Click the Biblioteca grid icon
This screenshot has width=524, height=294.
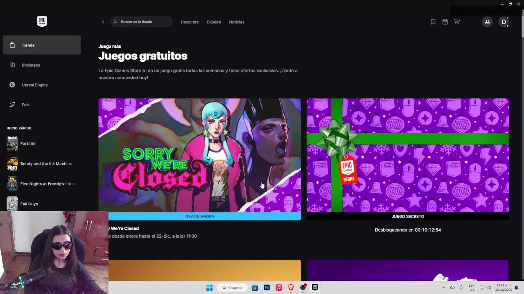pos(12,65)
